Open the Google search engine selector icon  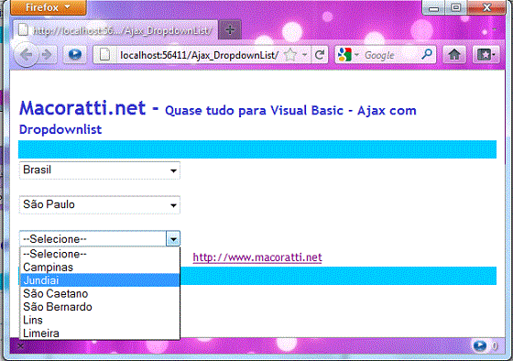click(347, 55)
